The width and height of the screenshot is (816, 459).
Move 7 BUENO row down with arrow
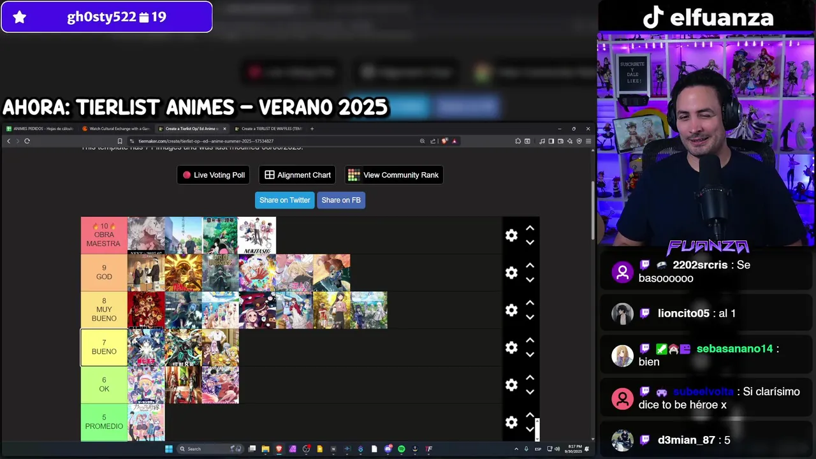coord(530,354)
